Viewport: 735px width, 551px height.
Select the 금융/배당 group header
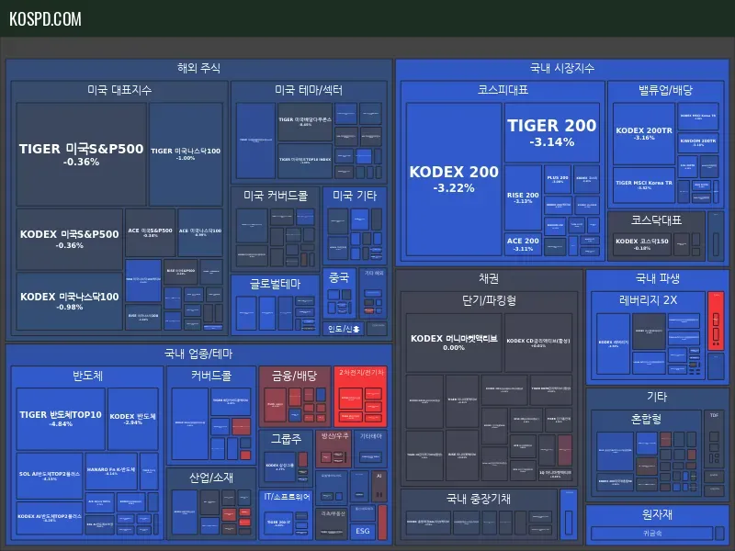[294, 376]
